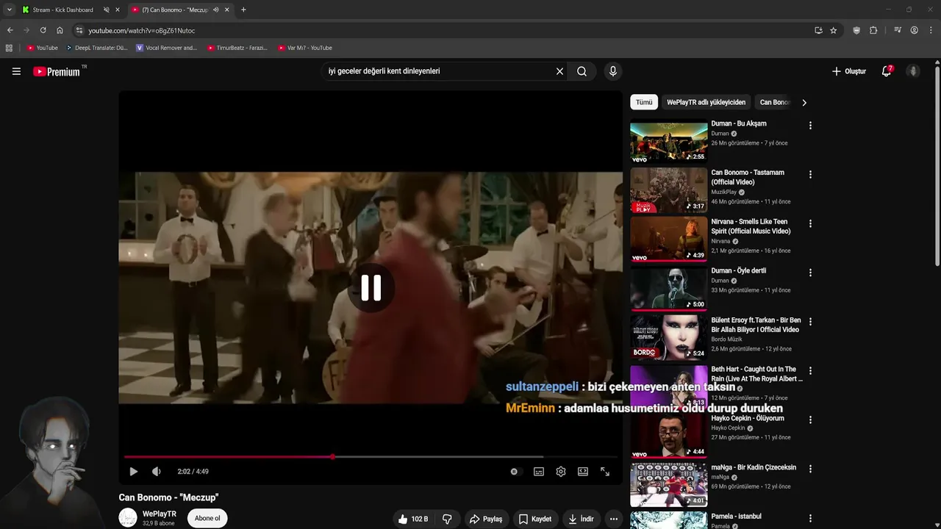
Task: Open player settings gear
Action: point(561,472)
